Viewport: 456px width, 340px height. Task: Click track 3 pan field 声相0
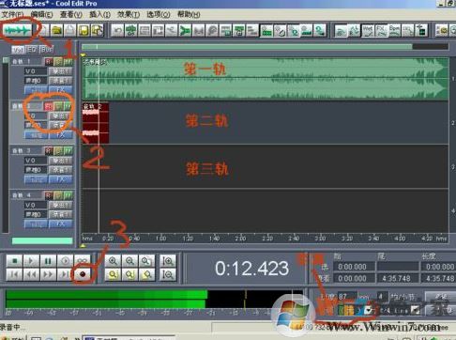click(x=36, y=170)
